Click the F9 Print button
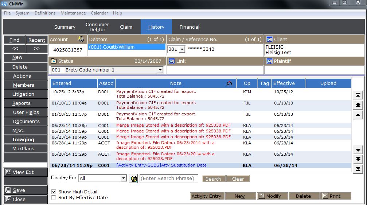Image resolution: width=367 pixels, height=205 pixels. 336,196
